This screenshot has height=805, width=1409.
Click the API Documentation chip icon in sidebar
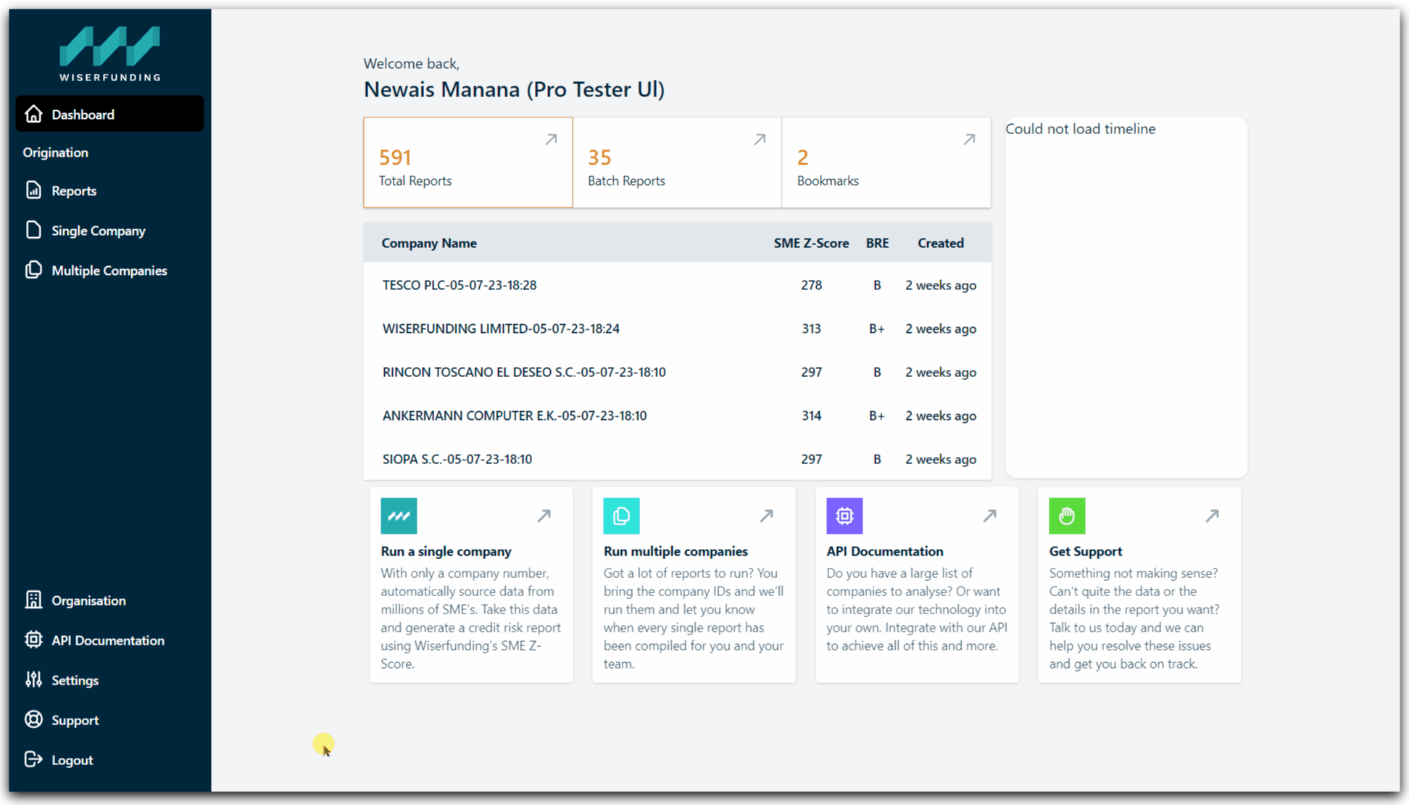(x=33, y=640)
